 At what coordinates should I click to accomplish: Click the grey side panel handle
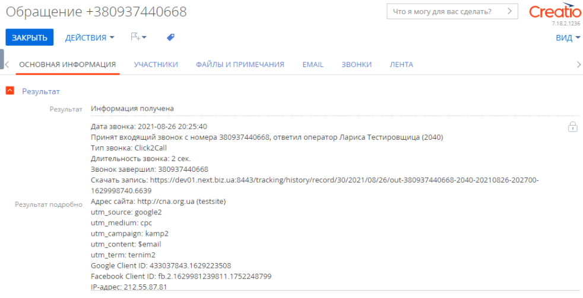point(2,59)
